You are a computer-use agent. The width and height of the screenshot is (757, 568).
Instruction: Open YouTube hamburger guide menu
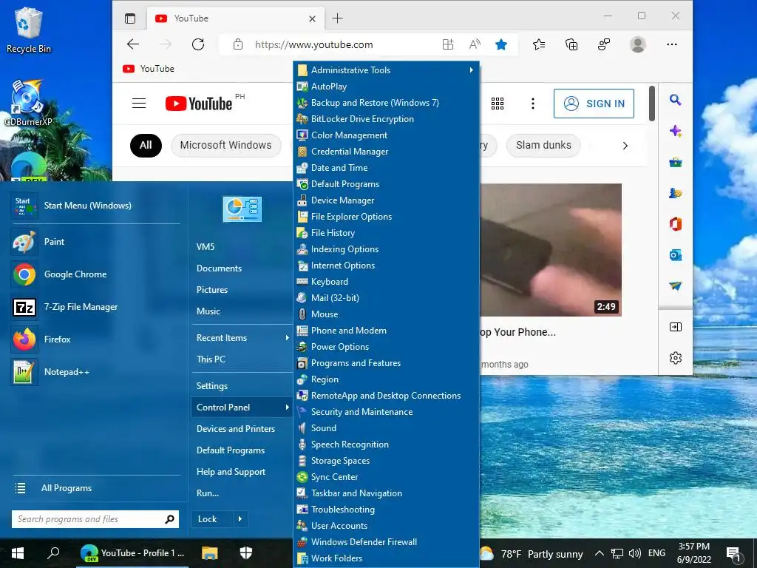point(139,104)
